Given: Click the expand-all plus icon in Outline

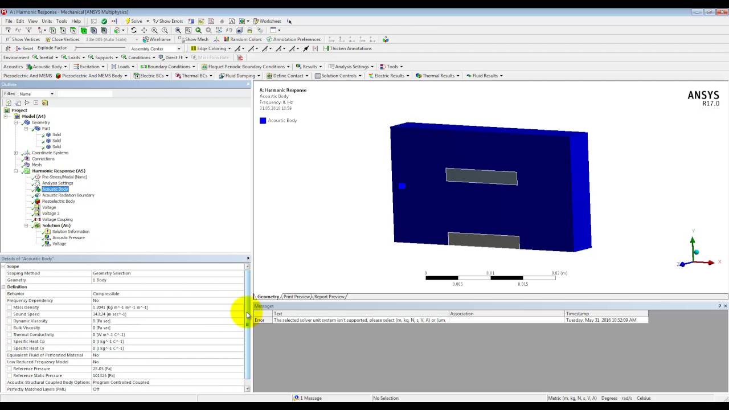Looking at the screenshot, I should [36, 102].
